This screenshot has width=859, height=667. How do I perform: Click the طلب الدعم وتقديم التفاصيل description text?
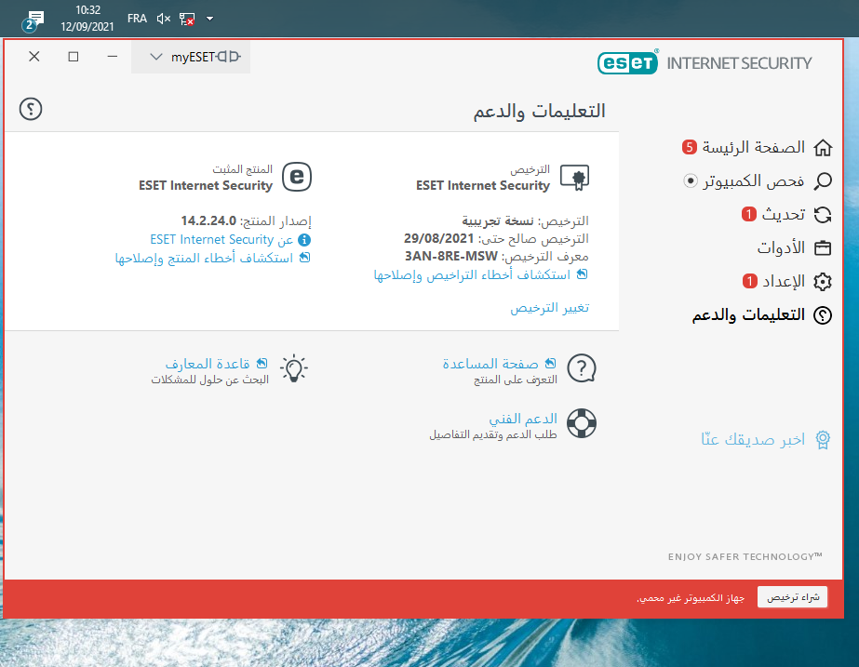click(x=493, y=434)
